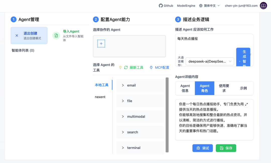Open the MCP配置 link
271x163 pixels.
click(x=159, y=68)
